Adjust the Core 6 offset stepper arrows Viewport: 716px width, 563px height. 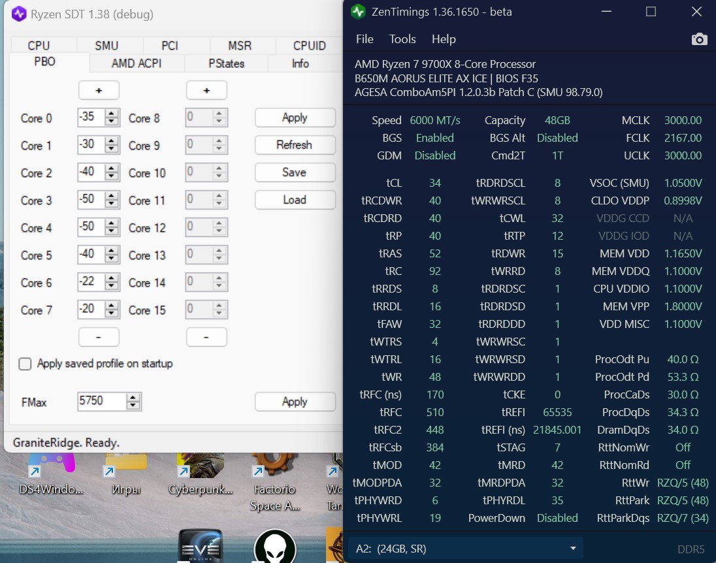coord(112,282)
